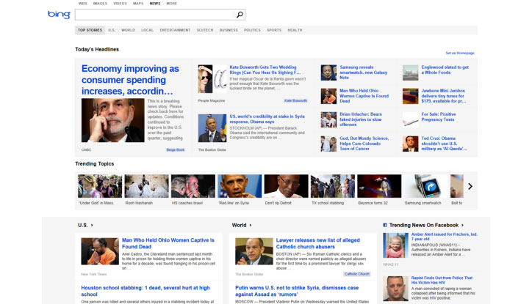This screenshot has width=532, height=304.
Task: Click the search magnifier icon
Action: (x=240, y=15)
